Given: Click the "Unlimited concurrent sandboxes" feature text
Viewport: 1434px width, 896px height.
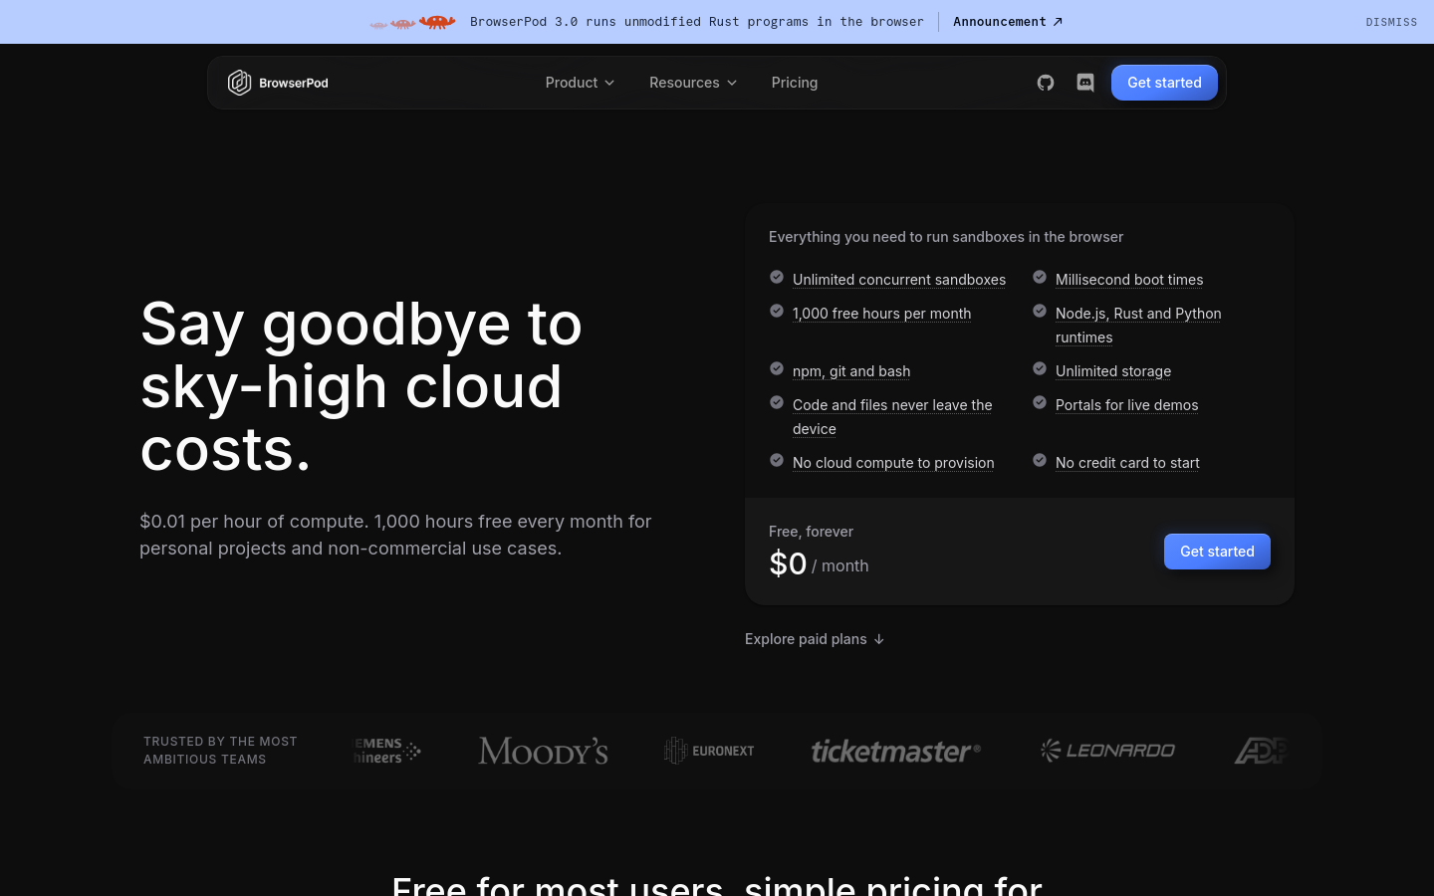Looking at the screenshot, I should [899, 280].
